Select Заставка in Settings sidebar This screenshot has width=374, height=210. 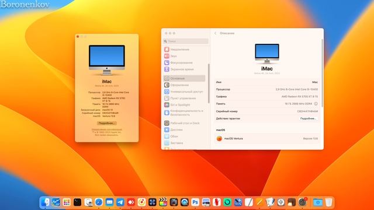point(184,143)
